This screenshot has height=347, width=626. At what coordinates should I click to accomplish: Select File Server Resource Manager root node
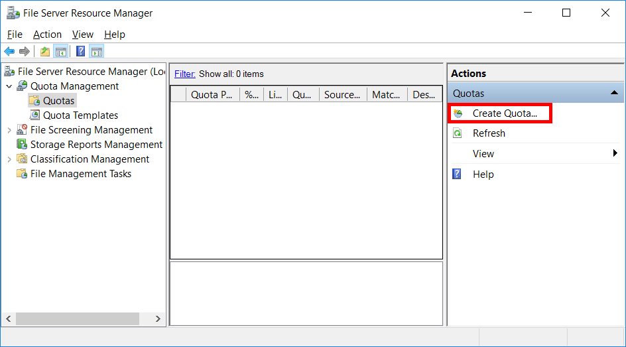coord(92,72)
